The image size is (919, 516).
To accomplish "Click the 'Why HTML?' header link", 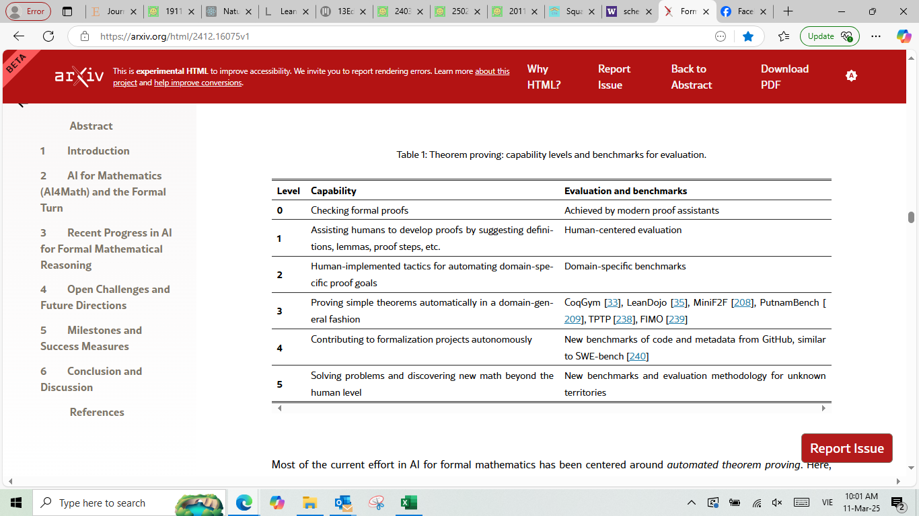I will 544,77.
